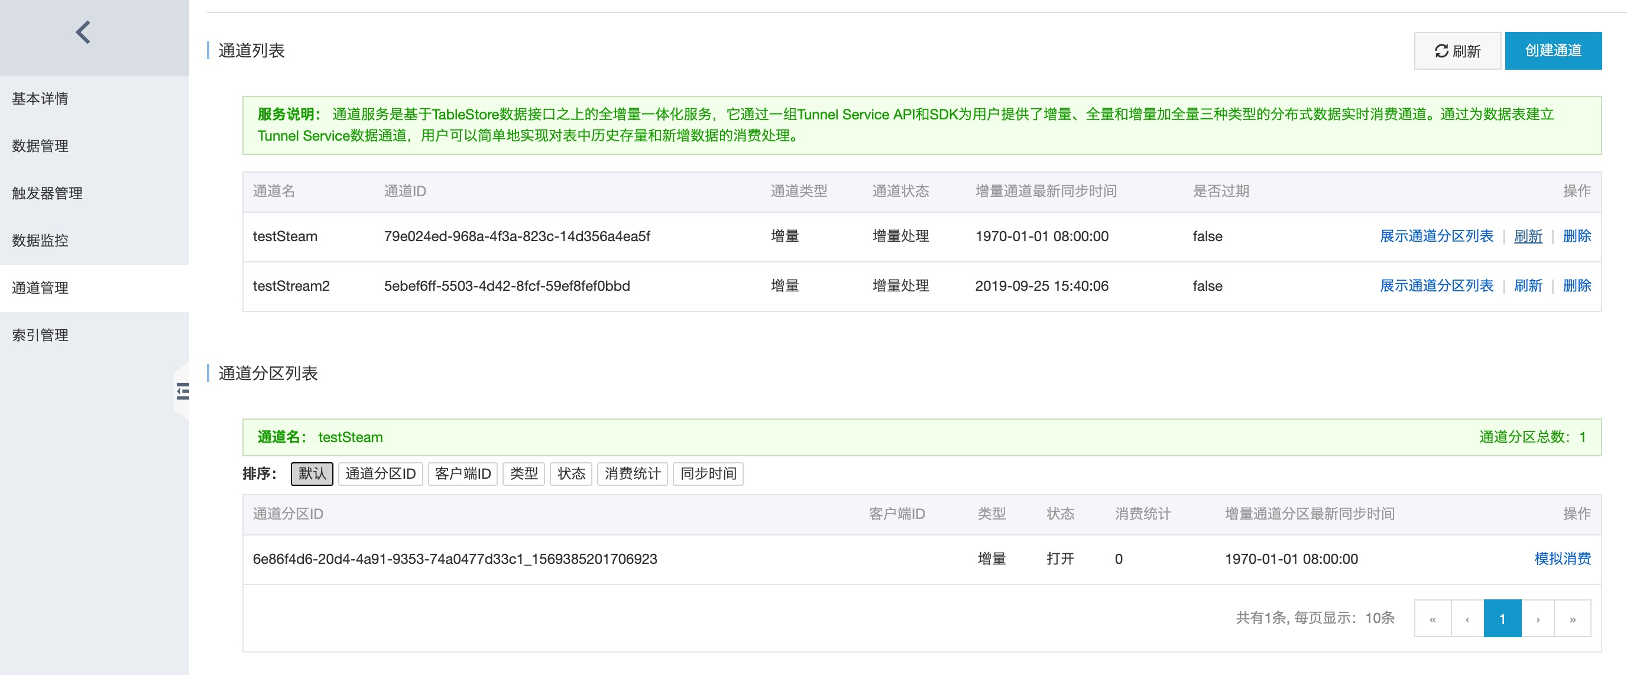The image size is (1627, 675).
Task: Go to the first page with «
Action: pos(1432,619)
